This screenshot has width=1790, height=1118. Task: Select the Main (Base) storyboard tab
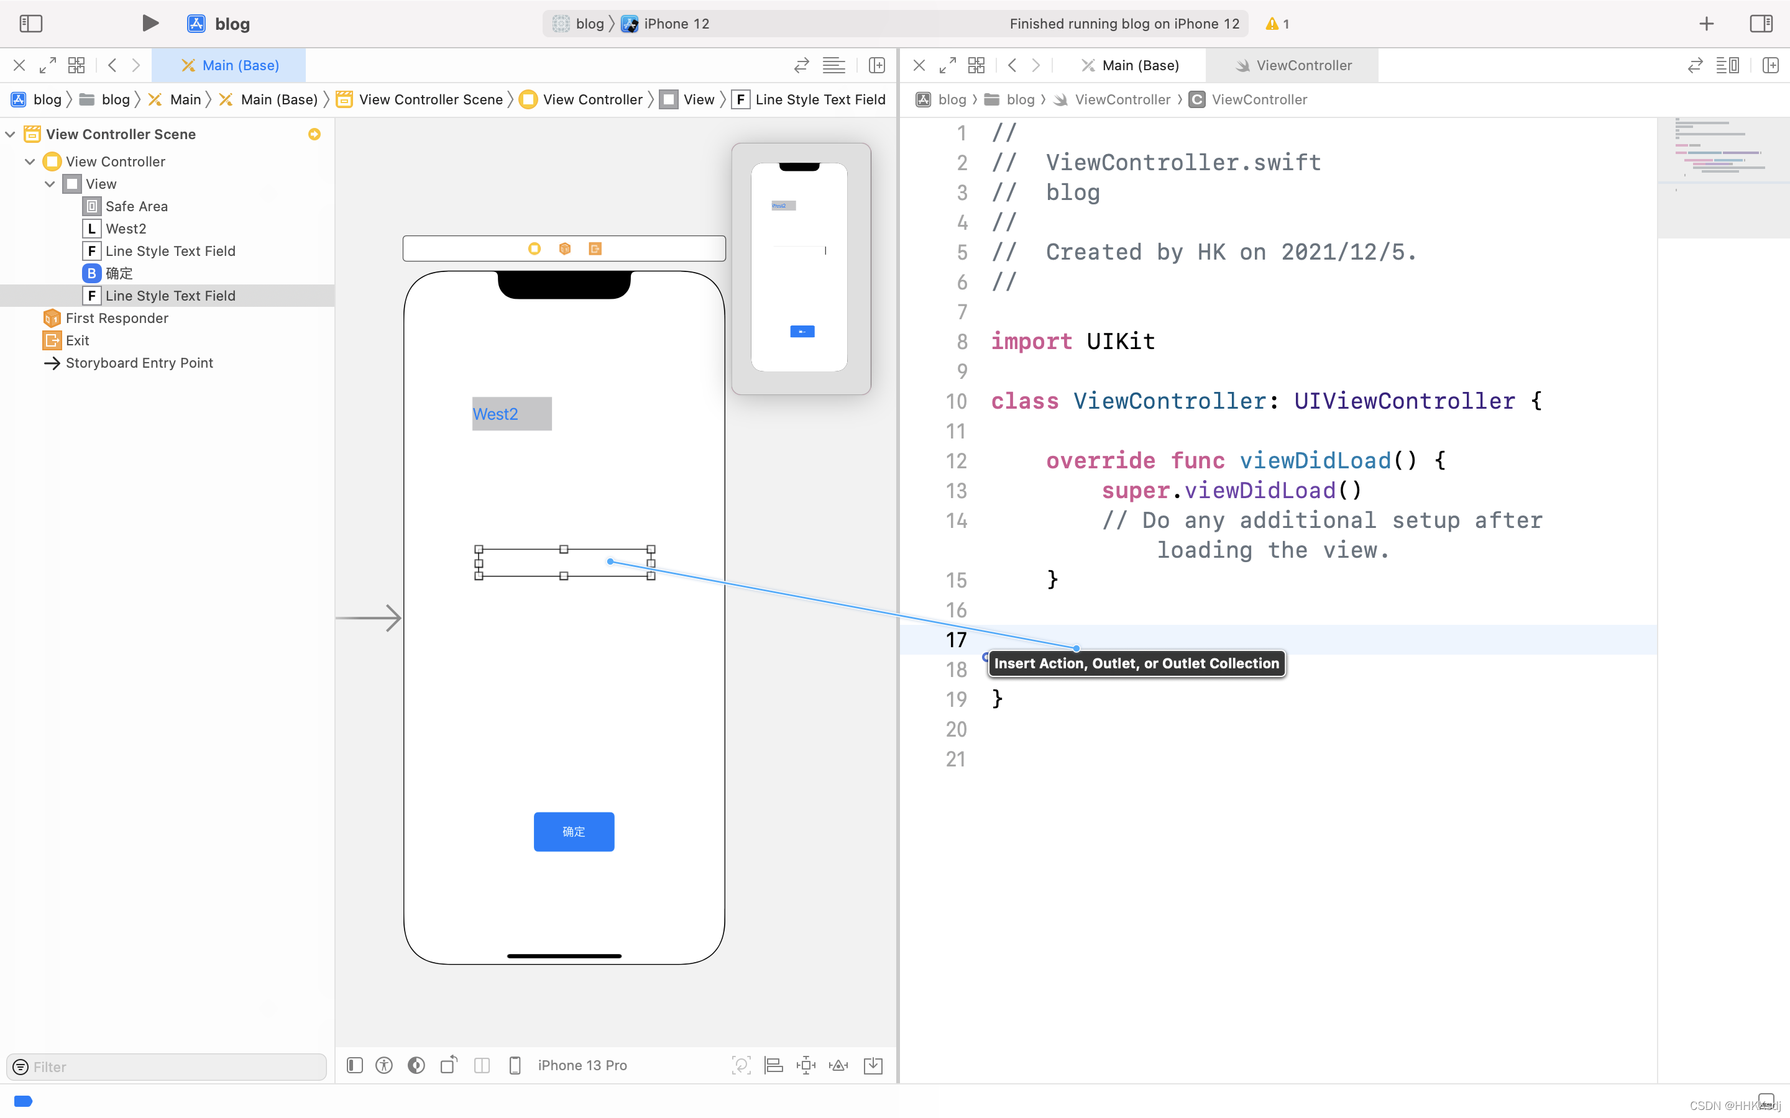(228, 65)
